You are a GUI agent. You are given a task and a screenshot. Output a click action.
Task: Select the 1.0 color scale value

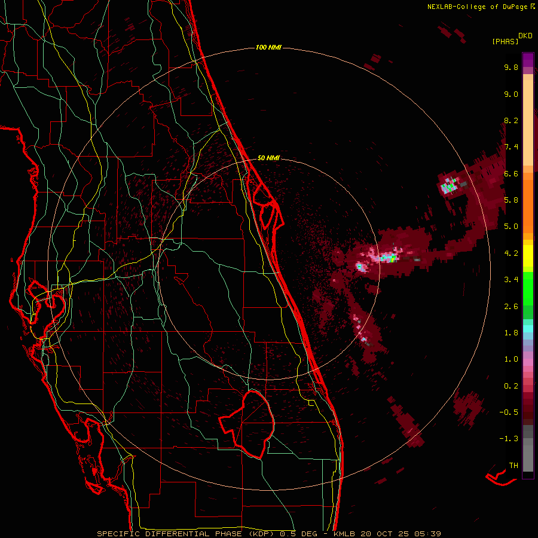tap(511, 359)
